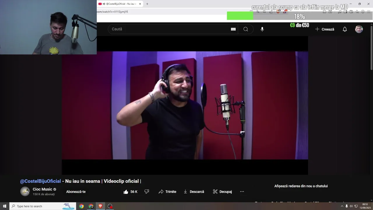The width and height of the screenshot is (373, 210).
Task: Open a new browser tab with plus
Action: coord(147,4)
